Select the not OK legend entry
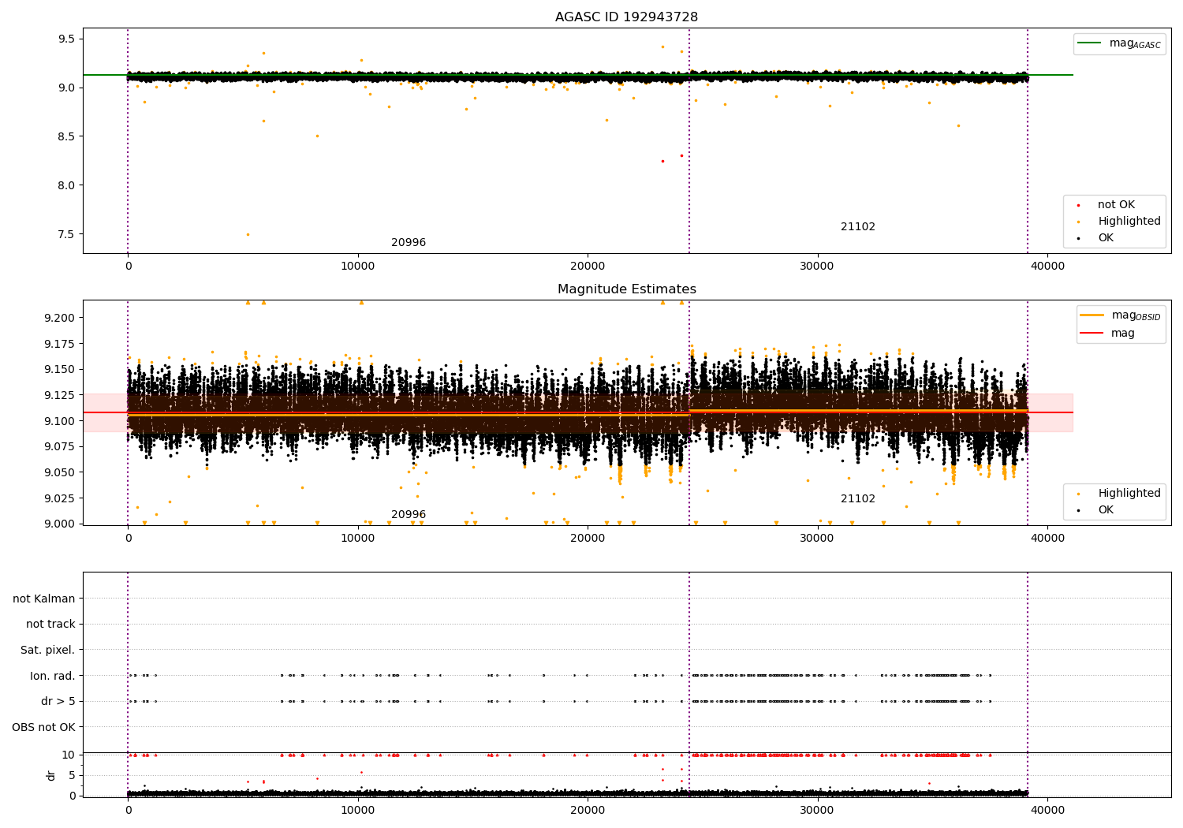 point(1116,205)
